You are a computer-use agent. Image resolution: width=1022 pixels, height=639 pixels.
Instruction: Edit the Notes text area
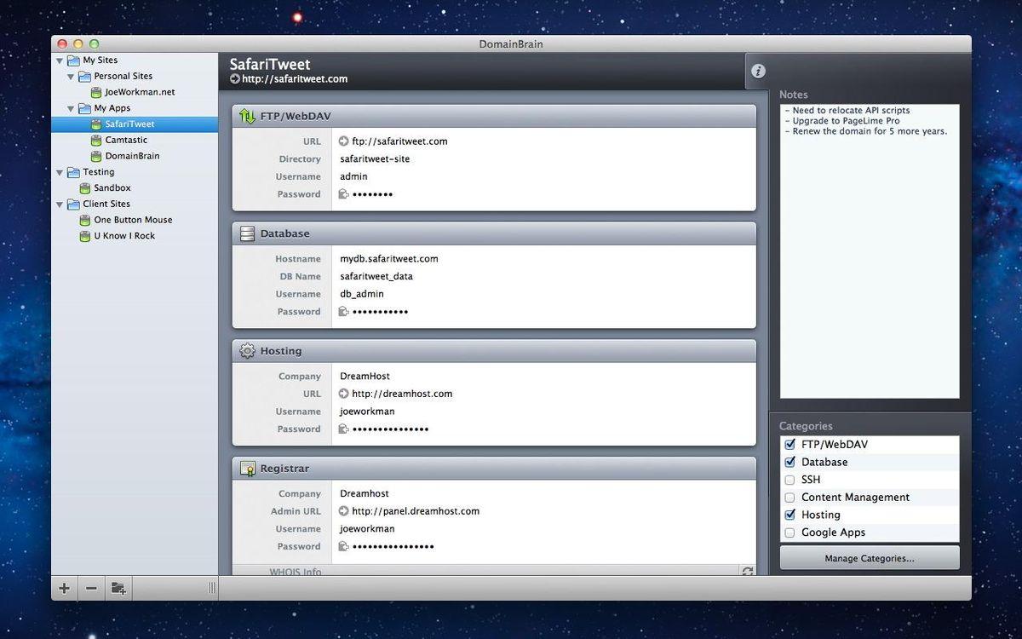(870, 251)
